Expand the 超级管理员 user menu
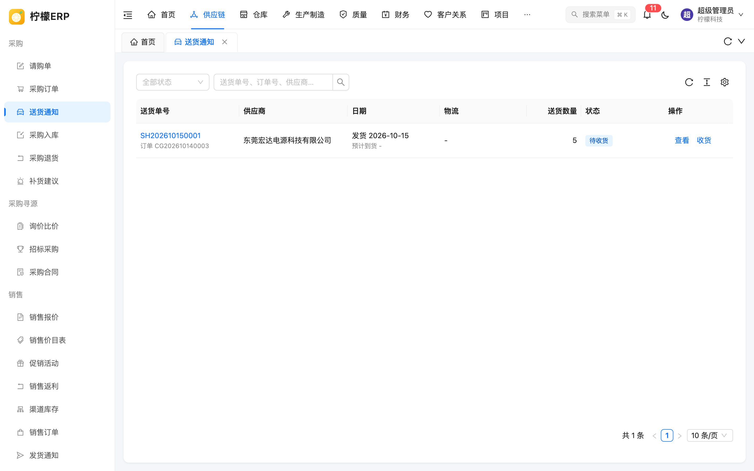This screenshot has height=471, width=754. [713, 15]
